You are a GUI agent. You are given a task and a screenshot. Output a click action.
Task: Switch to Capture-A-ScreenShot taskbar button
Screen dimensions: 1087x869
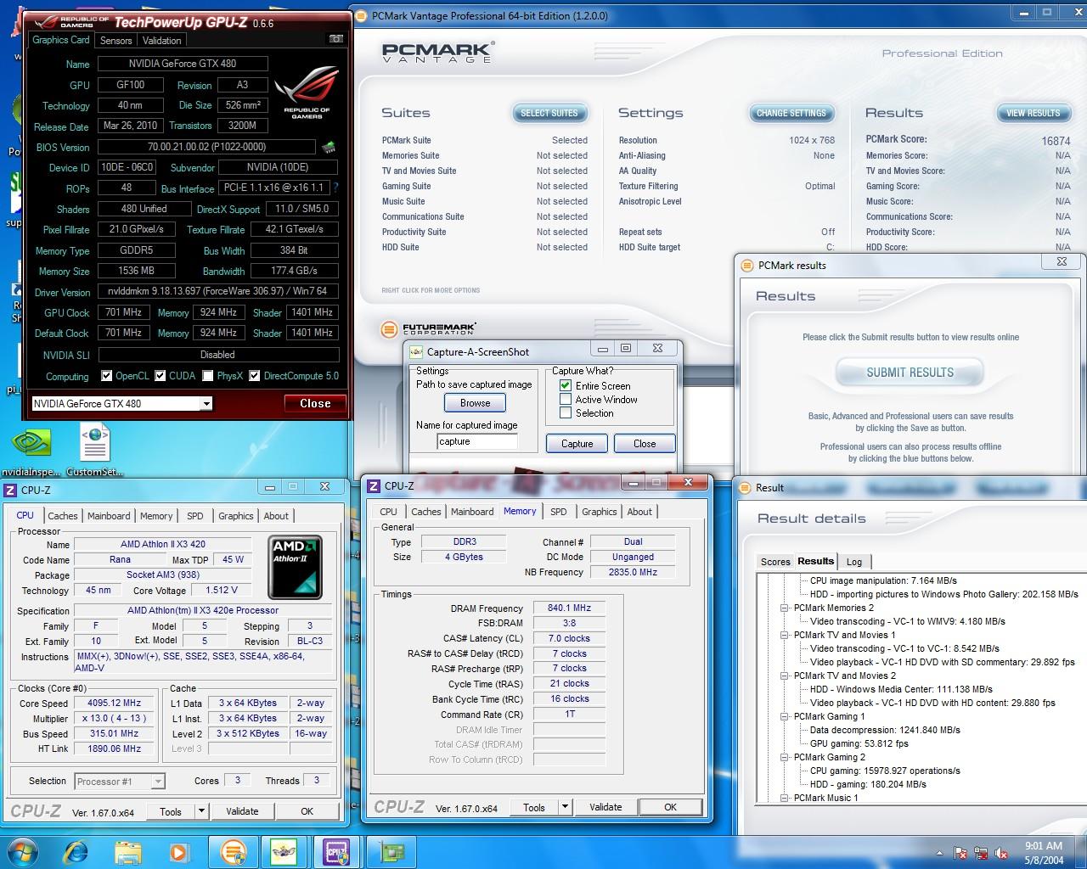[x=284, y=851]
